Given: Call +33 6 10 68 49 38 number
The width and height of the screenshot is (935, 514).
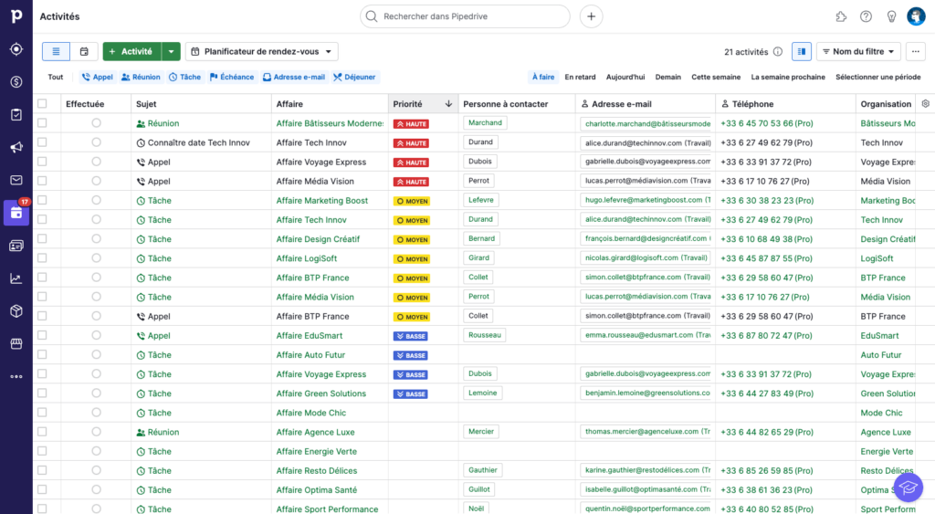Looking at the screenshot, I should pyautogui.click(x=766, y=239).
